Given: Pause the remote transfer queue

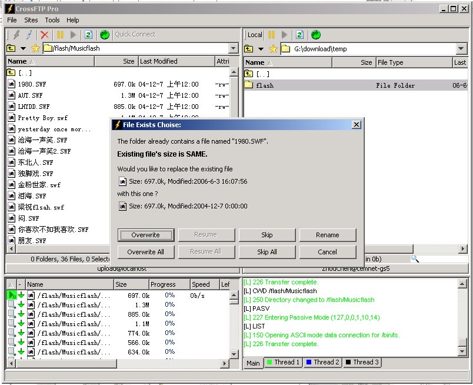Looking at the screenshot, I should (x=61, y=35).
